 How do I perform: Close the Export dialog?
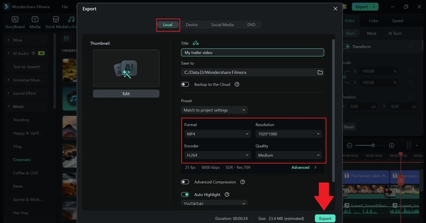tap(335, 9)
